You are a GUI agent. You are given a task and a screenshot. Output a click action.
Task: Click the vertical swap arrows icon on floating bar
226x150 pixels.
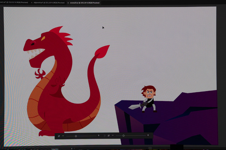tap(108, 136)
